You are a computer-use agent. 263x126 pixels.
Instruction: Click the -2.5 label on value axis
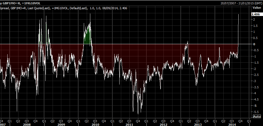[256, 75]
